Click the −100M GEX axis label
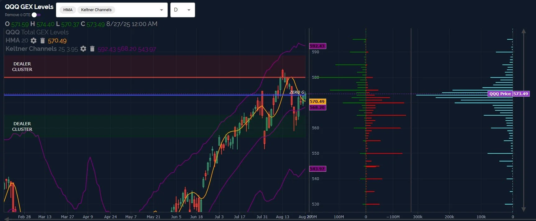This screenshot has width=536, height=221. pyautogui.click(x=393, y=217)
